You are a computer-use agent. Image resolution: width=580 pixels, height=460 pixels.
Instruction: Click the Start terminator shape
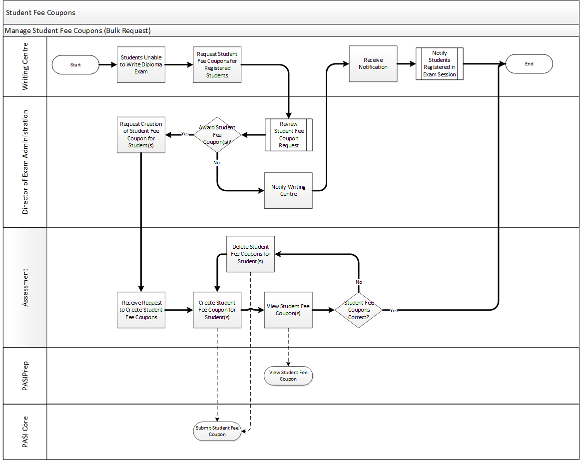point(75,64)
